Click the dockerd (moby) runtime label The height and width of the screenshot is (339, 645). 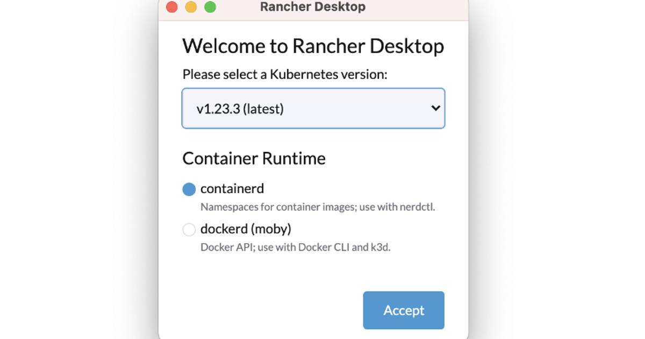point(246,229)
